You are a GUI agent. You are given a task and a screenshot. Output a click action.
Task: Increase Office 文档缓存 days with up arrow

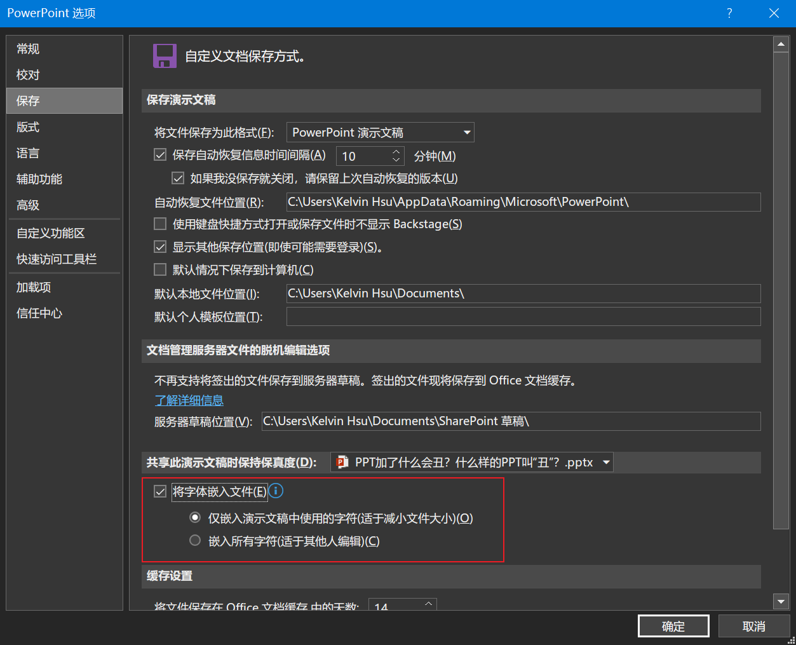pos(429,603)
